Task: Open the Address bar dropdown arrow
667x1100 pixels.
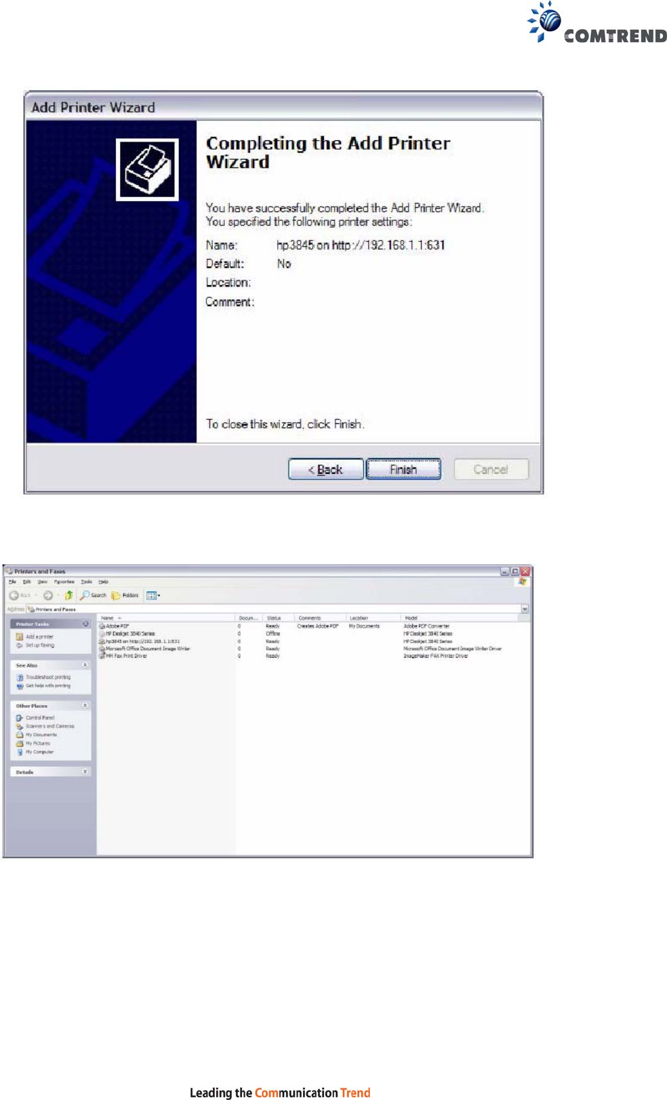Action: point(525,609)
